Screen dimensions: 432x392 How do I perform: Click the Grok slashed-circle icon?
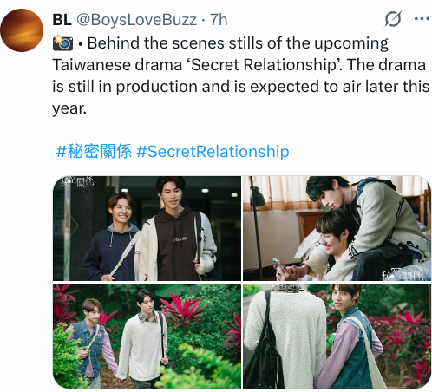[393, 19]
